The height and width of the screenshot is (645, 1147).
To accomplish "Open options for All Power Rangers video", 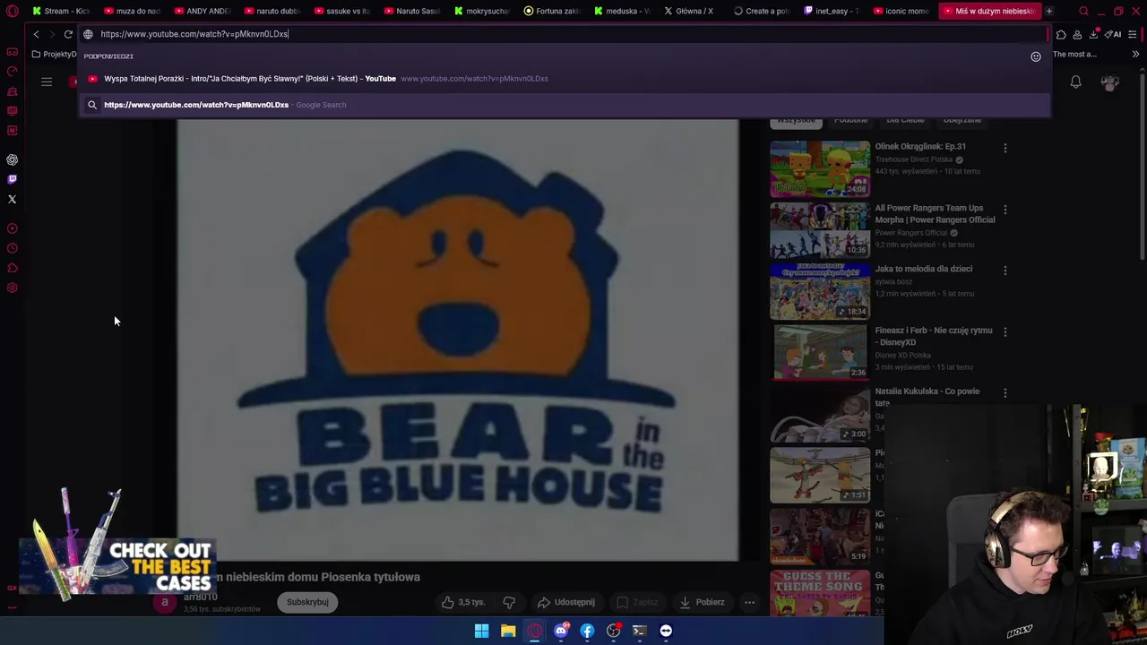I will point(1005,210).
